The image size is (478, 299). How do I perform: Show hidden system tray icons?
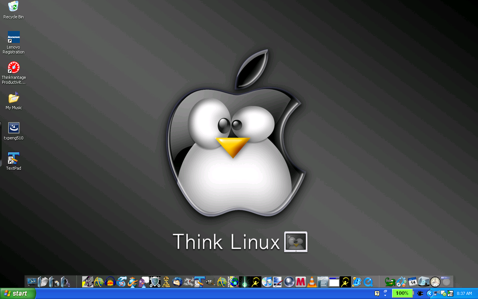429,293
